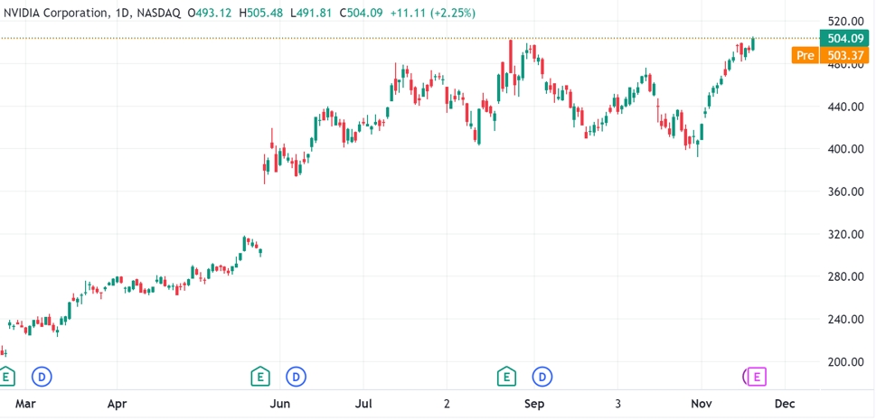
Task: Select the green earnings E marker before Sep
Action: 506,377
